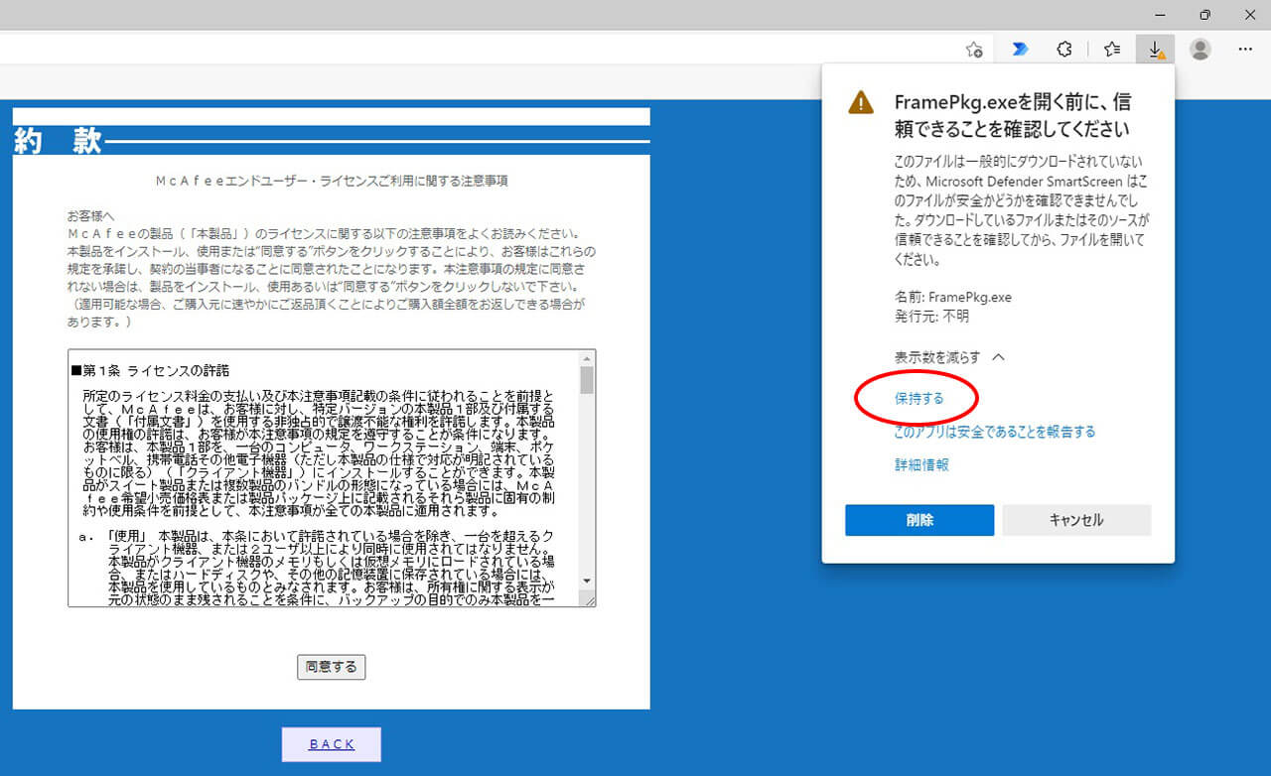The height and width of the screenshot is (776, 1271).
Task: Restore down the browser window
Action: (1204, 14)
